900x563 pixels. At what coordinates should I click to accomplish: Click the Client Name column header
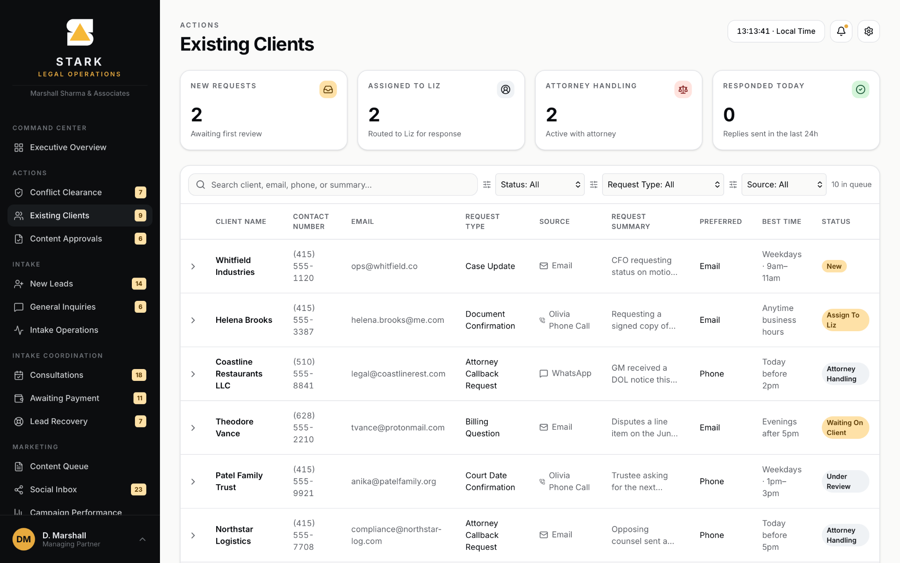(x=241, y=222)
